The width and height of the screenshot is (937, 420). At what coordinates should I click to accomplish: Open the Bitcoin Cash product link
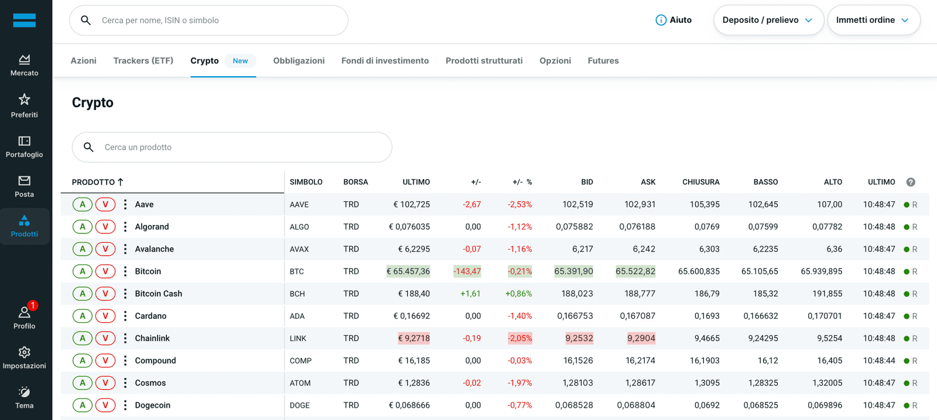(x=158, y=294)
